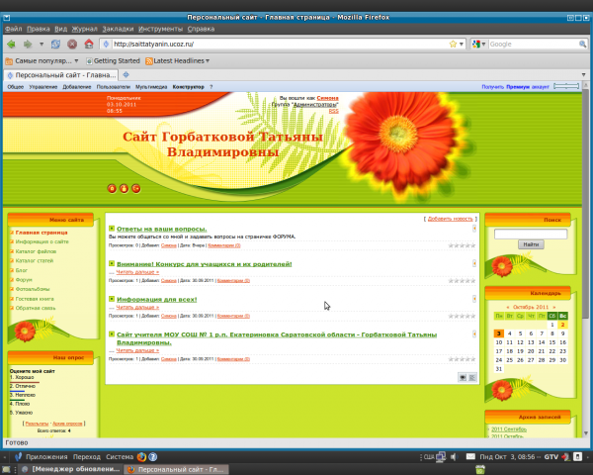Select day 2 in the October calendar
Image resolution: width=593 pixels, height=475 pixels.
pyautogui.click(x=562, y=325)
